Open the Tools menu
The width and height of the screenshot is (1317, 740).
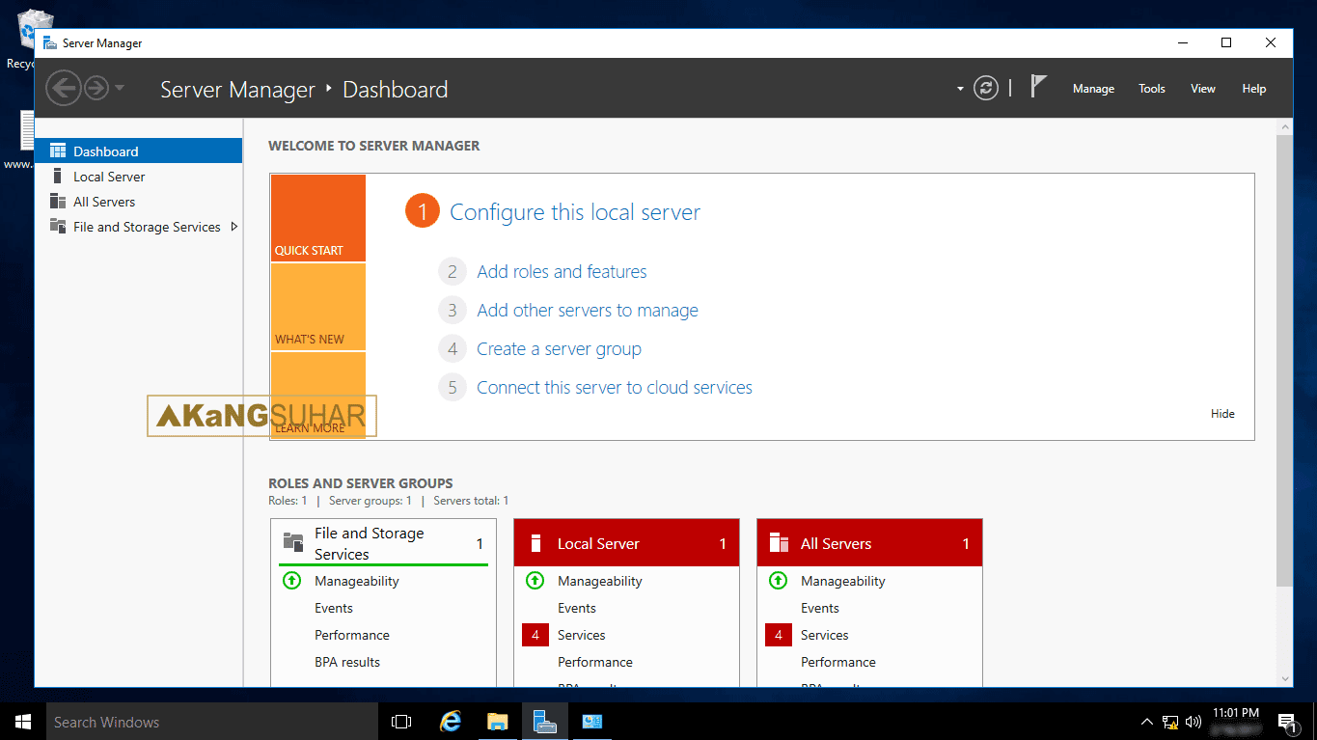1152,89
